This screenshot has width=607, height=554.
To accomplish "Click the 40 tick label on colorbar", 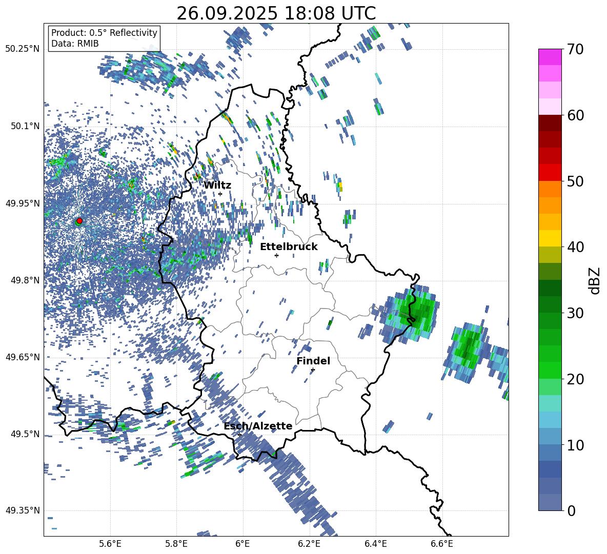I will (x=575, y=247).
